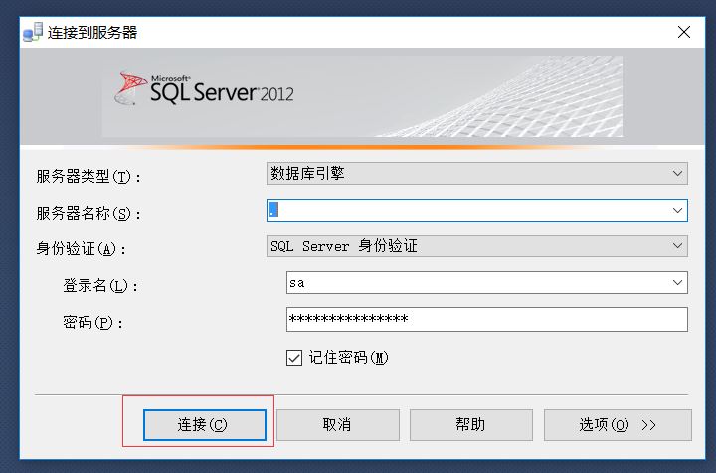
Task: Click the 连接到服务器 title bar text
Action: tap(92, 32)
